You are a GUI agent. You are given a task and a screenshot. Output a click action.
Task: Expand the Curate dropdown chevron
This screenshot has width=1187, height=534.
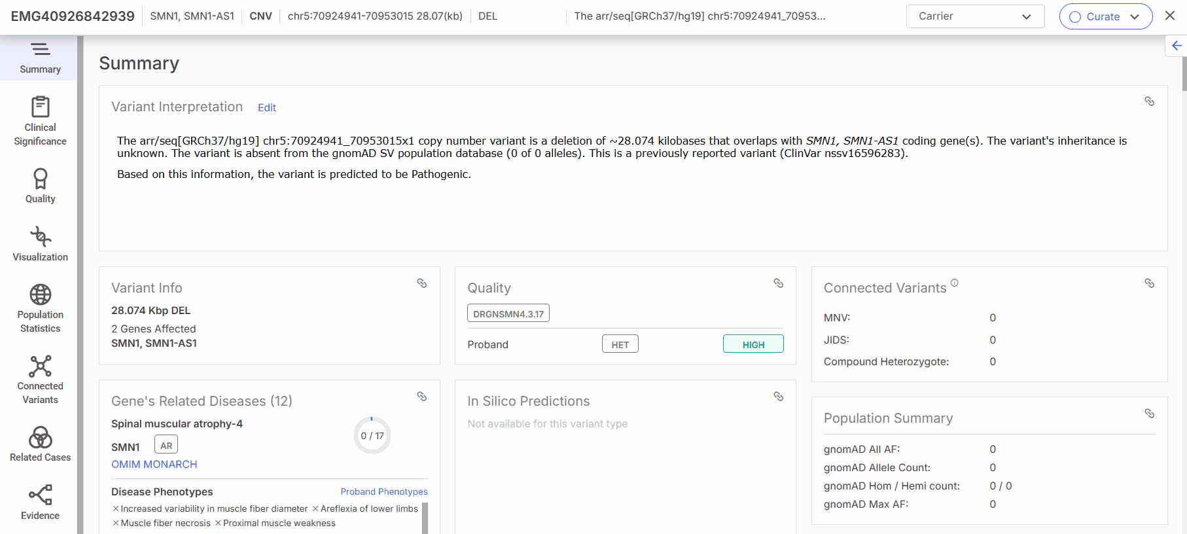pos(1135,17)
